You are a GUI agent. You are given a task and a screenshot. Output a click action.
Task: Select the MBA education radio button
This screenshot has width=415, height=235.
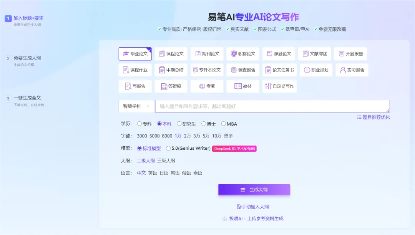[x=224, y=124]
